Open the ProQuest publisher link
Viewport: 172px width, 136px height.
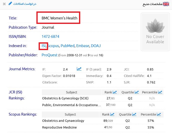click(49, 55)
